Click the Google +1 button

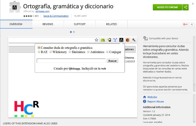185,24
